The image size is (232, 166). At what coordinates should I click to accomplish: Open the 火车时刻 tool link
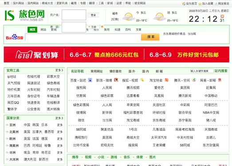coord(34,89)
